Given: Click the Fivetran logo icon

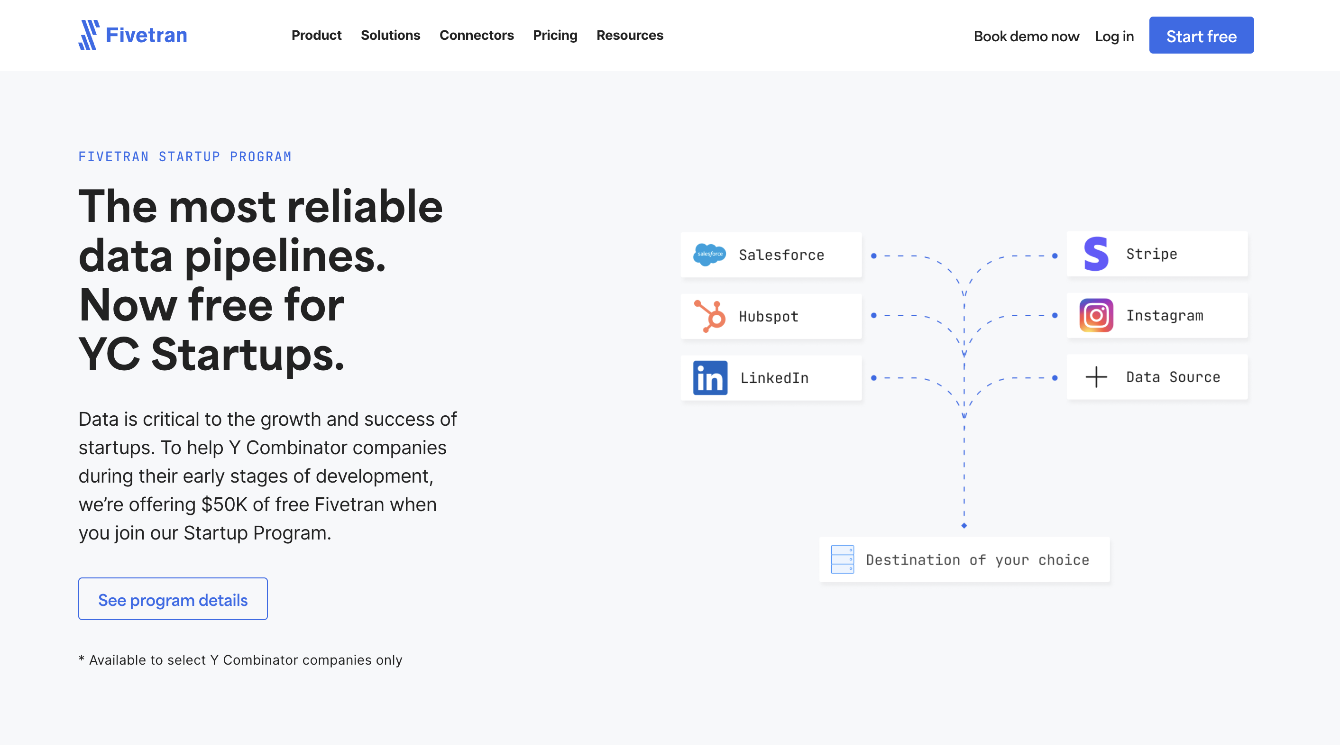Looking at the screenshot, I should (88, 35).
